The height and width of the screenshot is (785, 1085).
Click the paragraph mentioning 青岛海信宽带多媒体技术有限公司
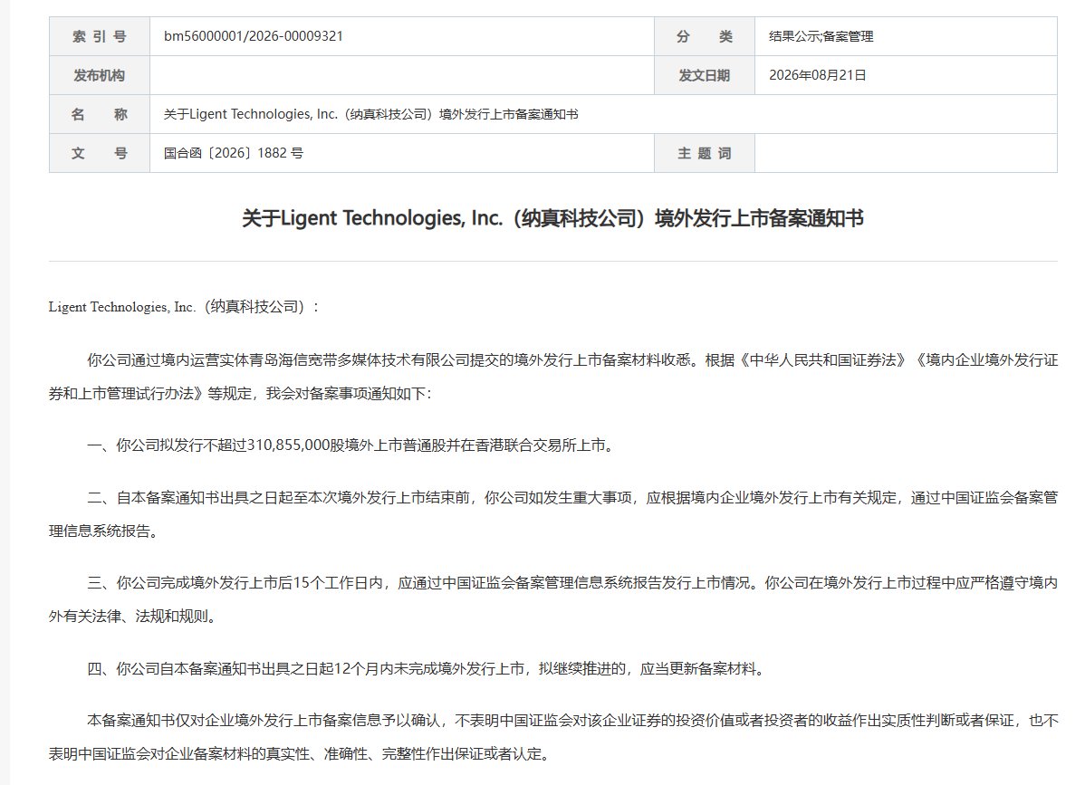click(552, 377)
